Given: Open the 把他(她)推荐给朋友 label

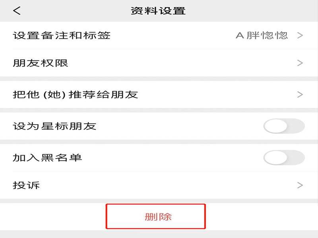Looking at the screenshot, I should (x=76, y=94).
